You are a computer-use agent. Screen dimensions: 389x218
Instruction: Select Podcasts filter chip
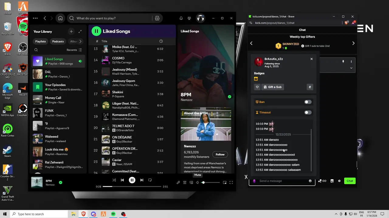click(58, 41)
